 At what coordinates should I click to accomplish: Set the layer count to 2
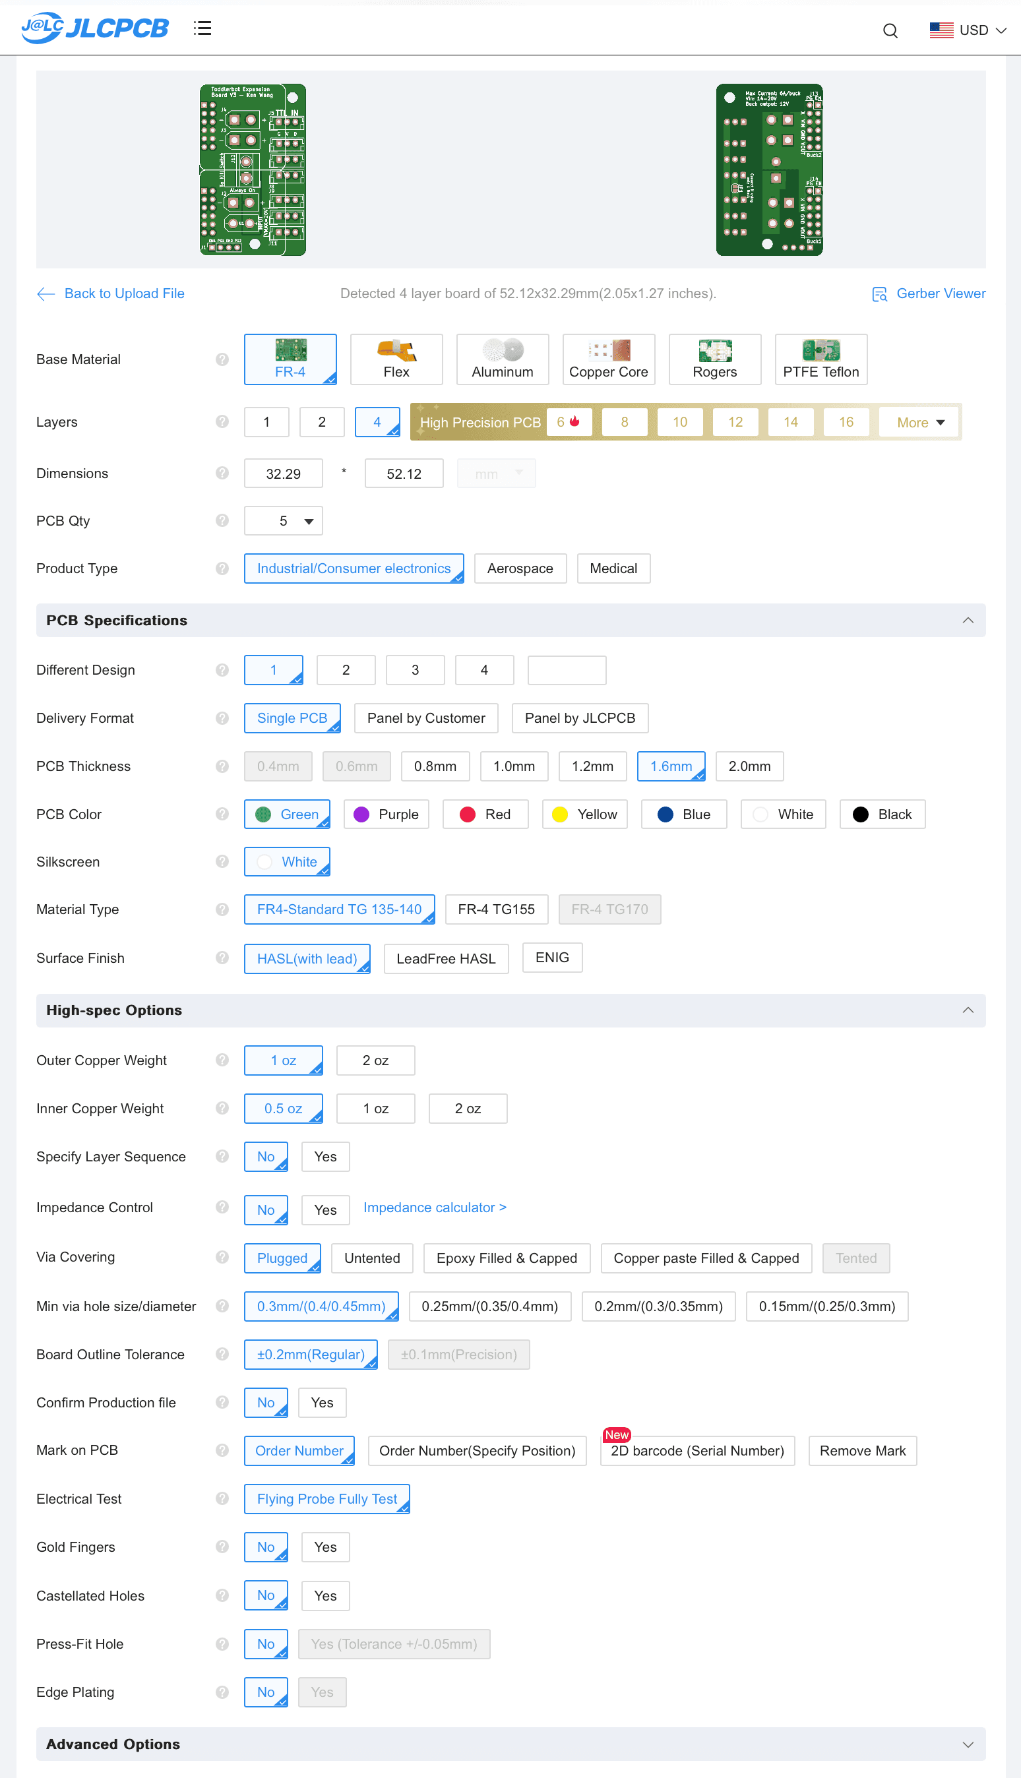pos(322,422)
